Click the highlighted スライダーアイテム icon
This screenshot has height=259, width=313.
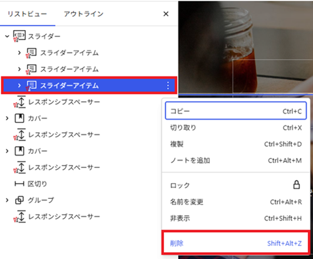[31, 85]
